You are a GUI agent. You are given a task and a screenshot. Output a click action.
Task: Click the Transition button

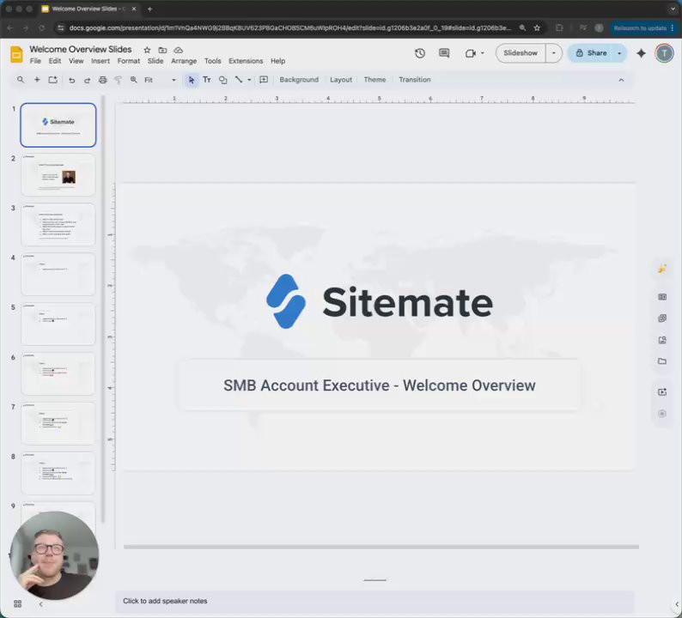[x=415, y=80]
